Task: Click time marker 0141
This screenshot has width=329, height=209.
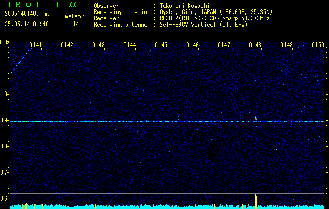Action: coord(36,45)
